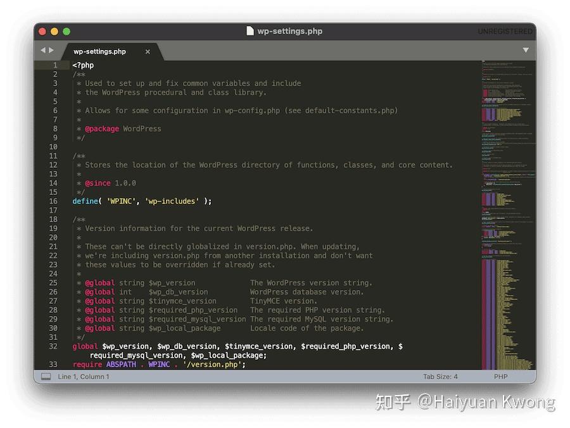Click the ABSPATH constant
The image size is (570, 428).
click(121, 365)
